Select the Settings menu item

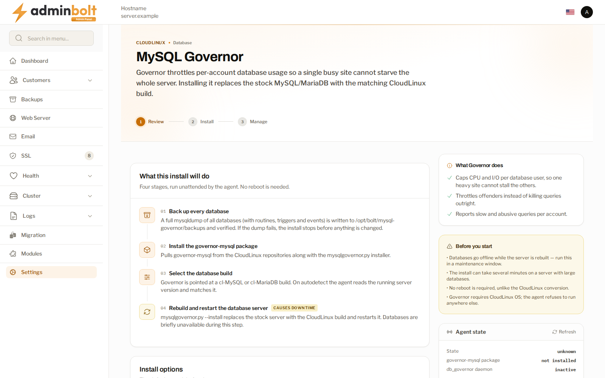coord(51,272)
